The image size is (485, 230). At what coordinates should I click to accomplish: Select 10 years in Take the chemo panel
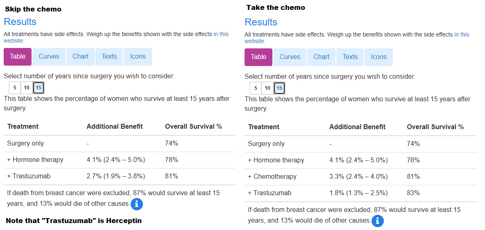[267, 88]
